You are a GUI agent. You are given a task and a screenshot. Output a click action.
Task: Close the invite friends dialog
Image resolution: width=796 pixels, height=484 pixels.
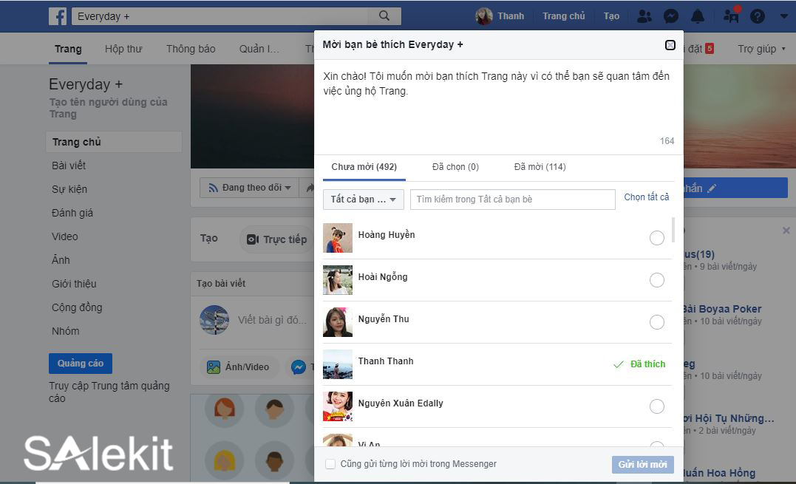click(670, 45)
